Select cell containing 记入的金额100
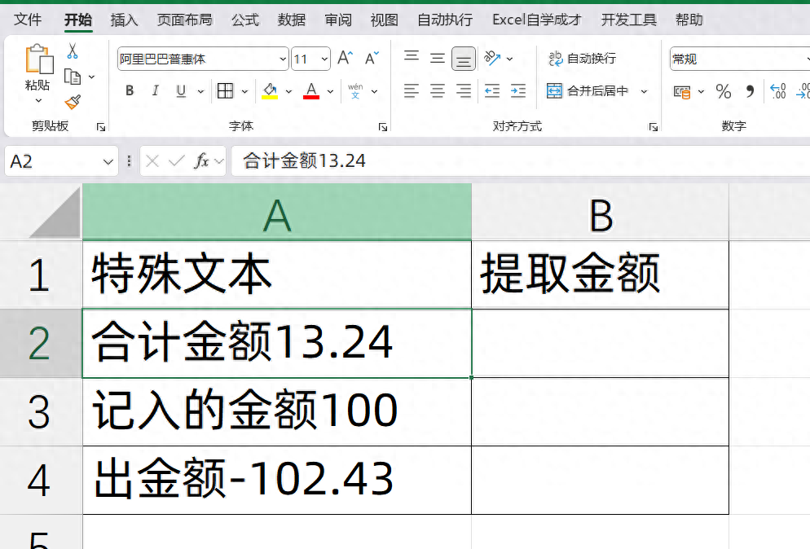Image resolution: width=810 pixels, height=549 pixels. click(277, 411)
